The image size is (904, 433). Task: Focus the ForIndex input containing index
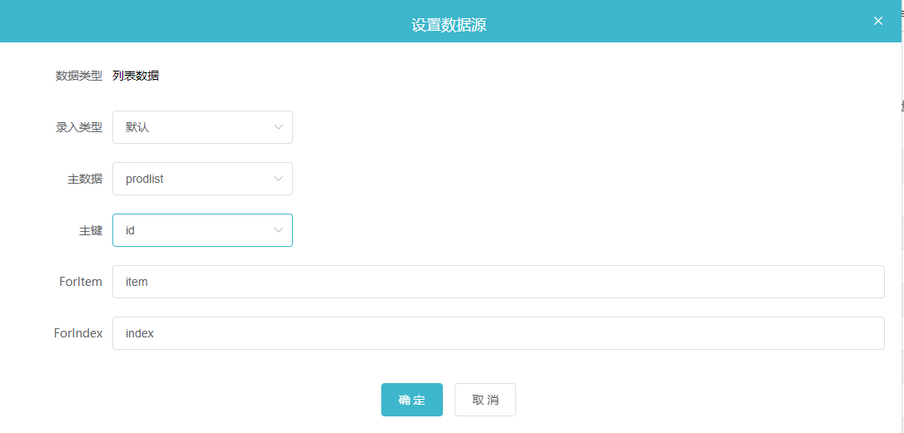pyautogui.click(x=498, y=333)
